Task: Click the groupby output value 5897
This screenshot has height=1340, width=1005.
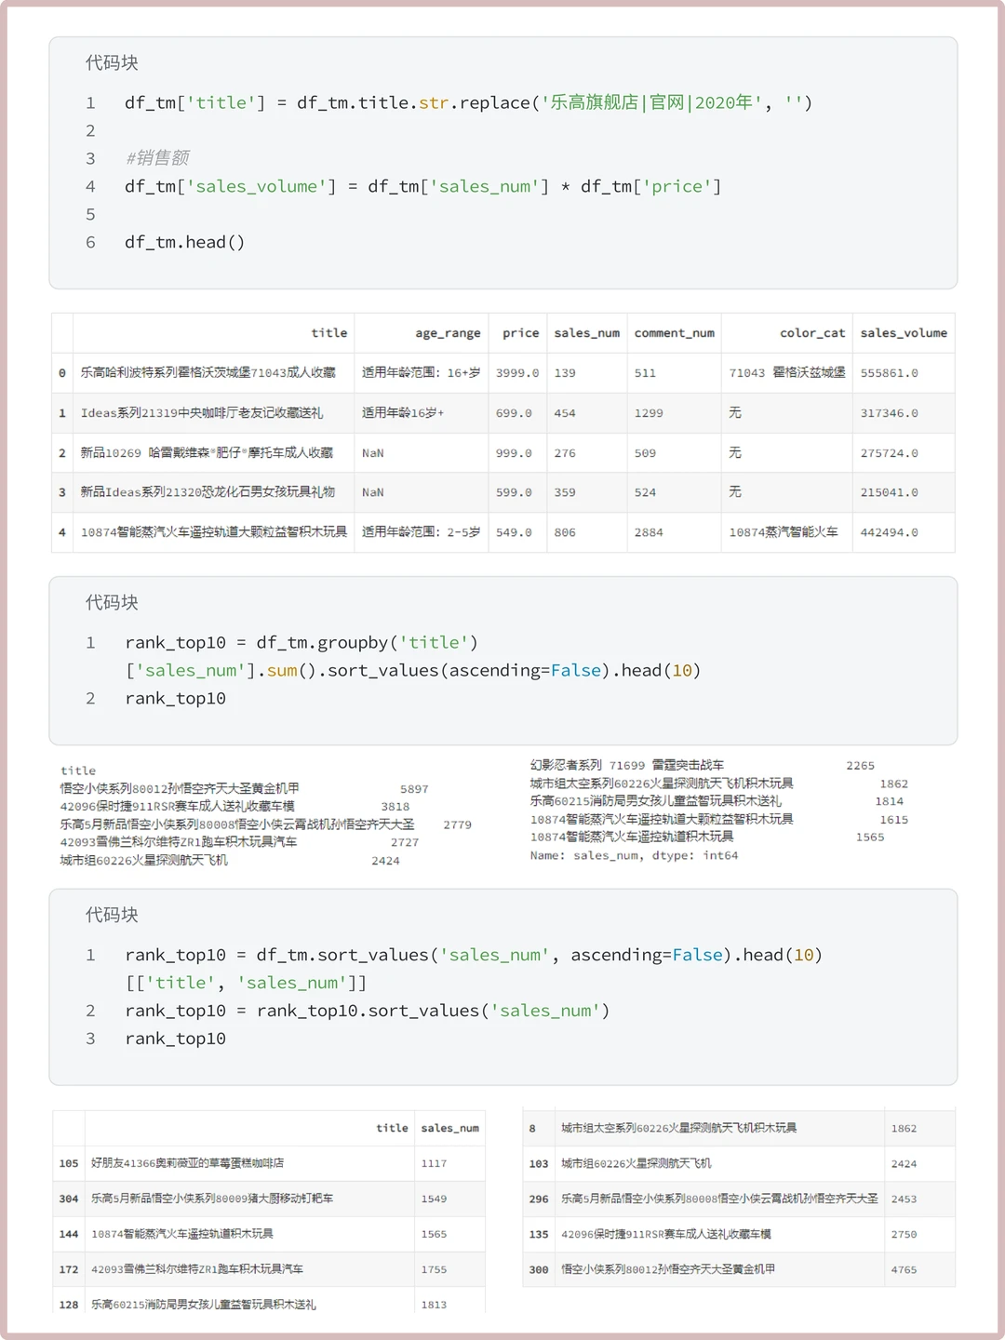Action: pyautogui.click(x=414, y=789)
